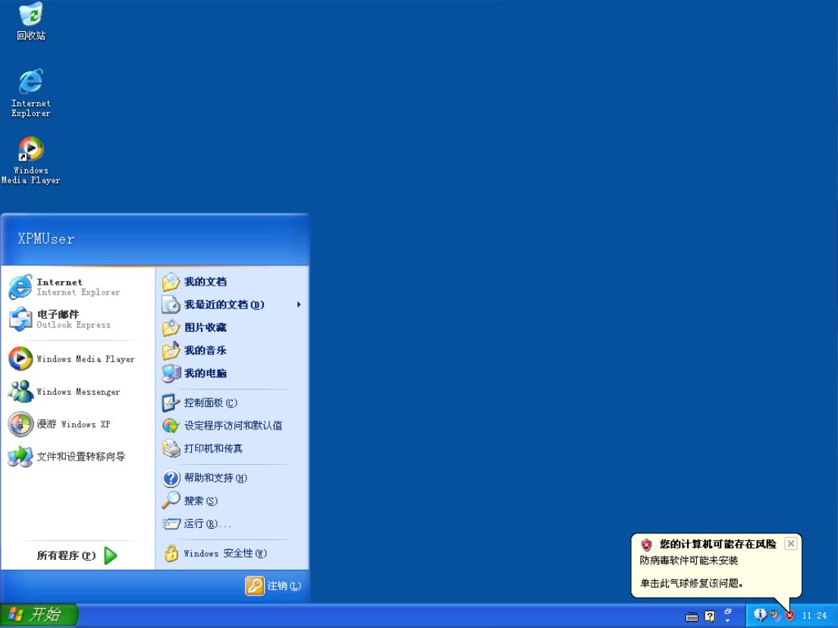The height and width of the screenshot is (628, 838).
Task: Click the keyboard layout icon on the language bar
Action: point(691,616)
